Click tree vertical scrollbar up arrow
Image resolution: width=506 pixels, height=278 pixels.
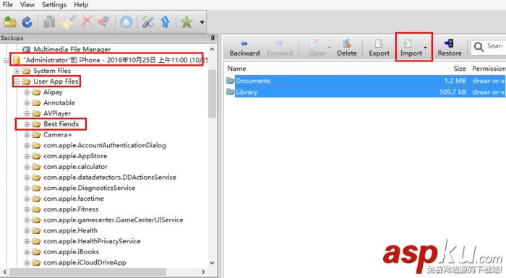click(x=212, y=49)
